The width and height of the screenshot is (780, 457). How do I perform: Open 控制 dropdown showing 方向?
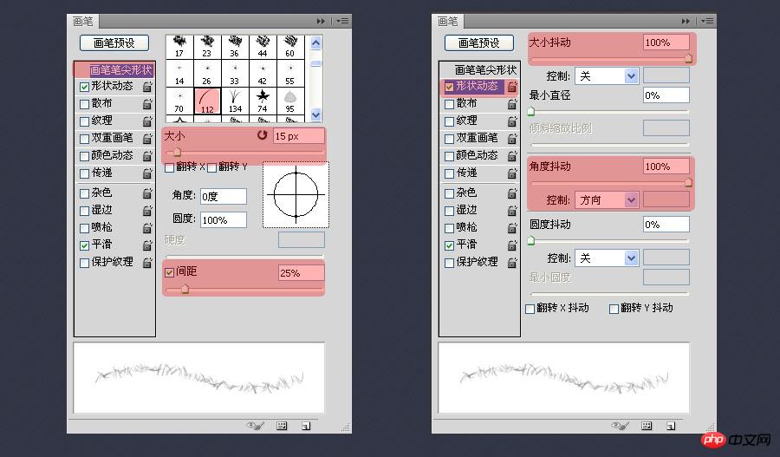[607, 199]
